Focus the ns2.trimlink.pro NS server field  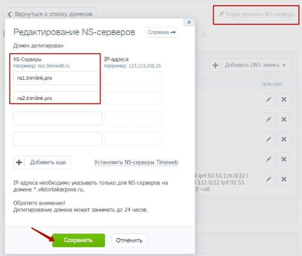[57, 98]
